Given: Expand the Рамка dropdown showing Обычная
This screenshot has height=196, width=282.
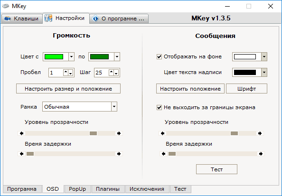Looking at the screenshot, I should click(114, 107).
